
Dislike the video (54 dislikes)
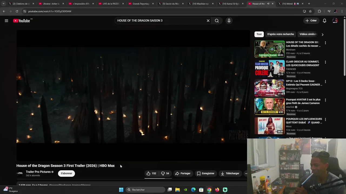click(x=165, y=174)
